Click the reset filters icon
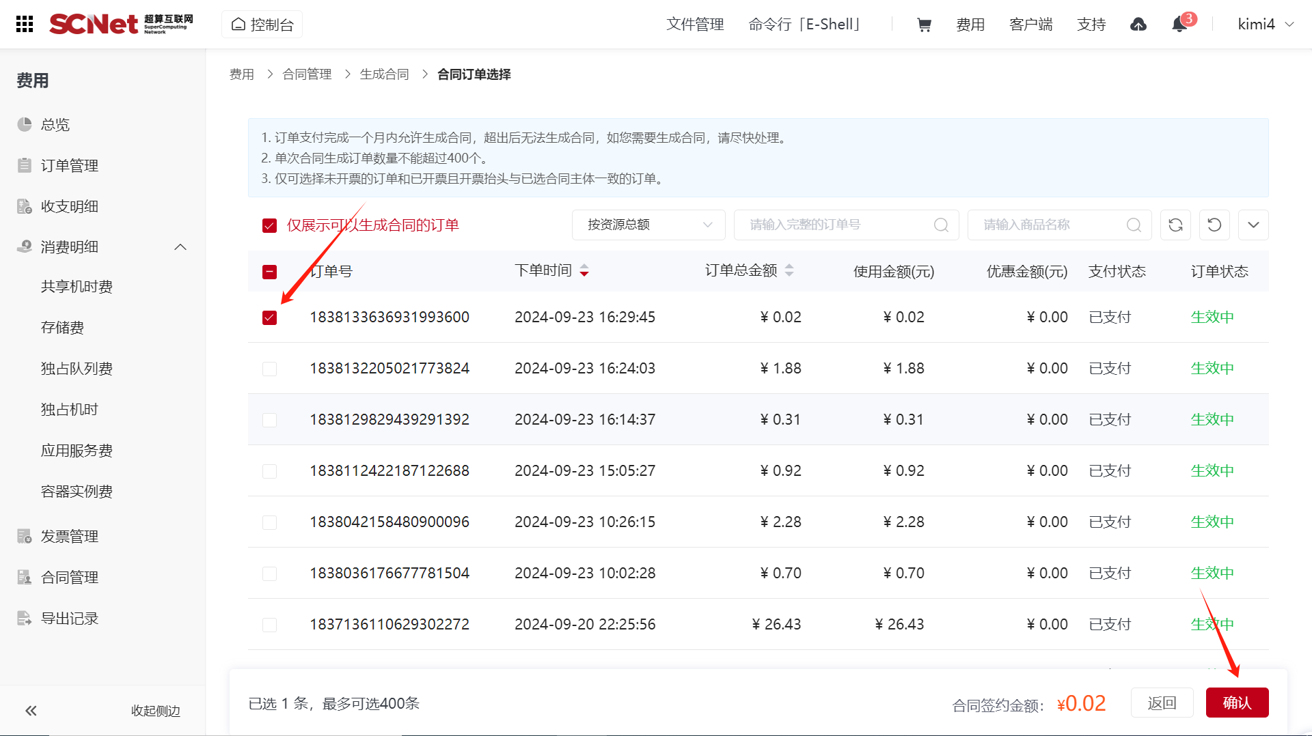The image size is (1312, 736). 1214,225
